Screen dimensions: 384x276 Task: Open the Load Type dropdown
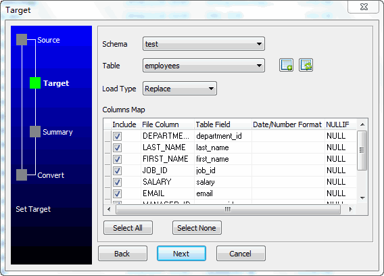(180, 89)
